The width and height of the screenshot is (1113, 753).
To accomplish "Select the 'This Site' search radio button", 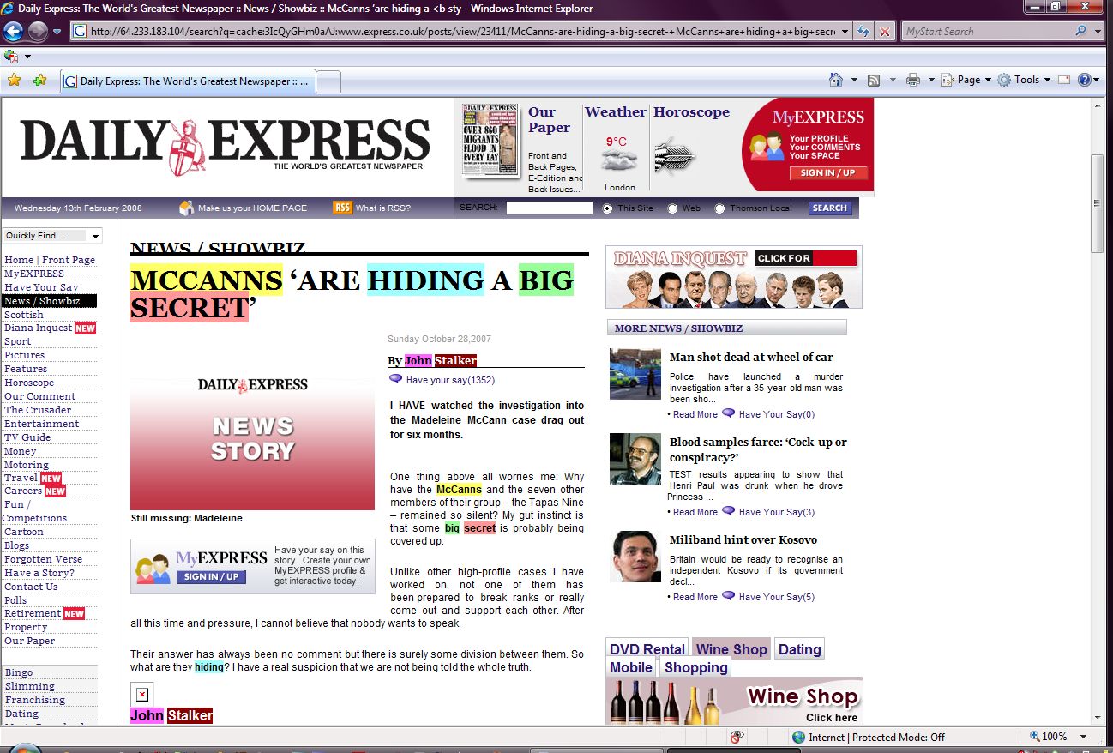I will 608,208.
